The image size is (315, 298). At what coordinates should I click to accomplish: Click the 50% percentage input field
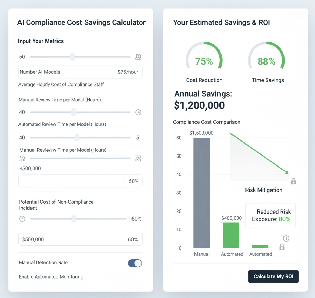tap(80, 181)
